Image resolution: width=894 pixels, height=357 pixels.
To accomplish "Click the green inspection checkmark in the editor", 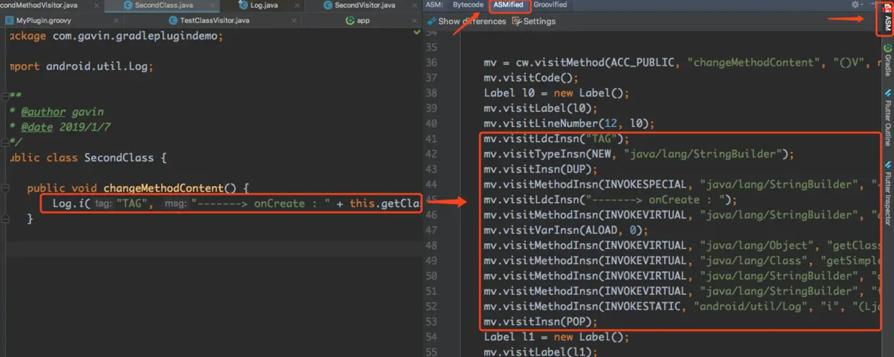I will 417,33.
